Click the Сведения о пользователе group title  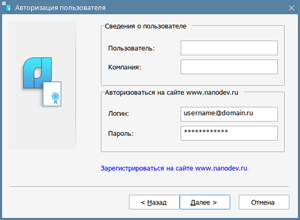(146, 26)
